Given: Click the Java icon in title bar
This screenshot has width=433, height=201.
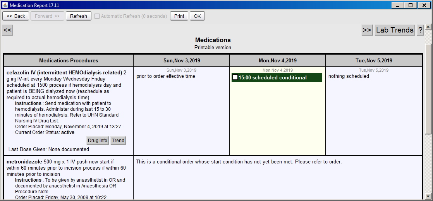Looking at the screenshot, I should point(5,5).
